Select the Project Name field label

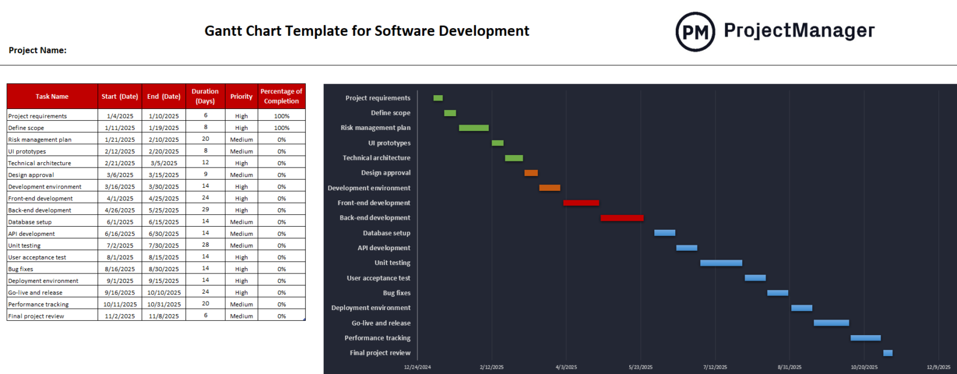38,50
